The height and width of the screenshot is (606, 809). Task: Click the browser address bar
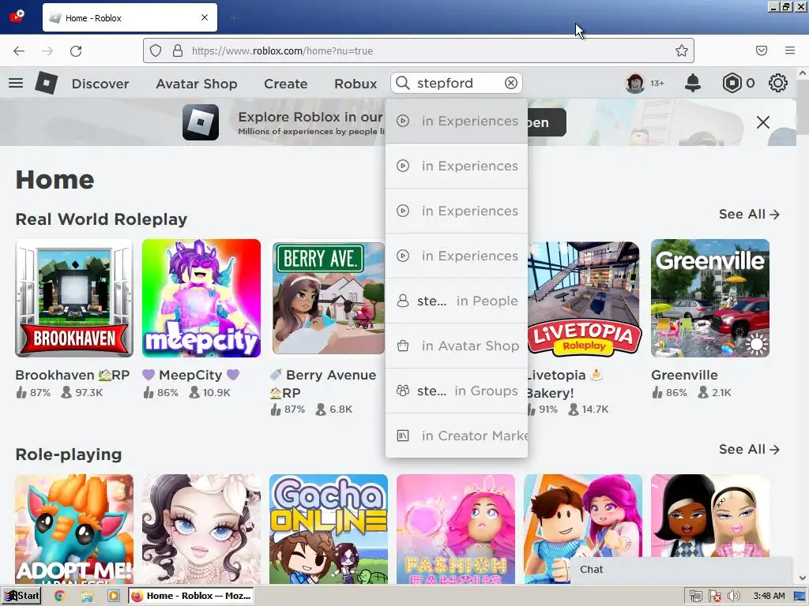(x=419, y=50)
